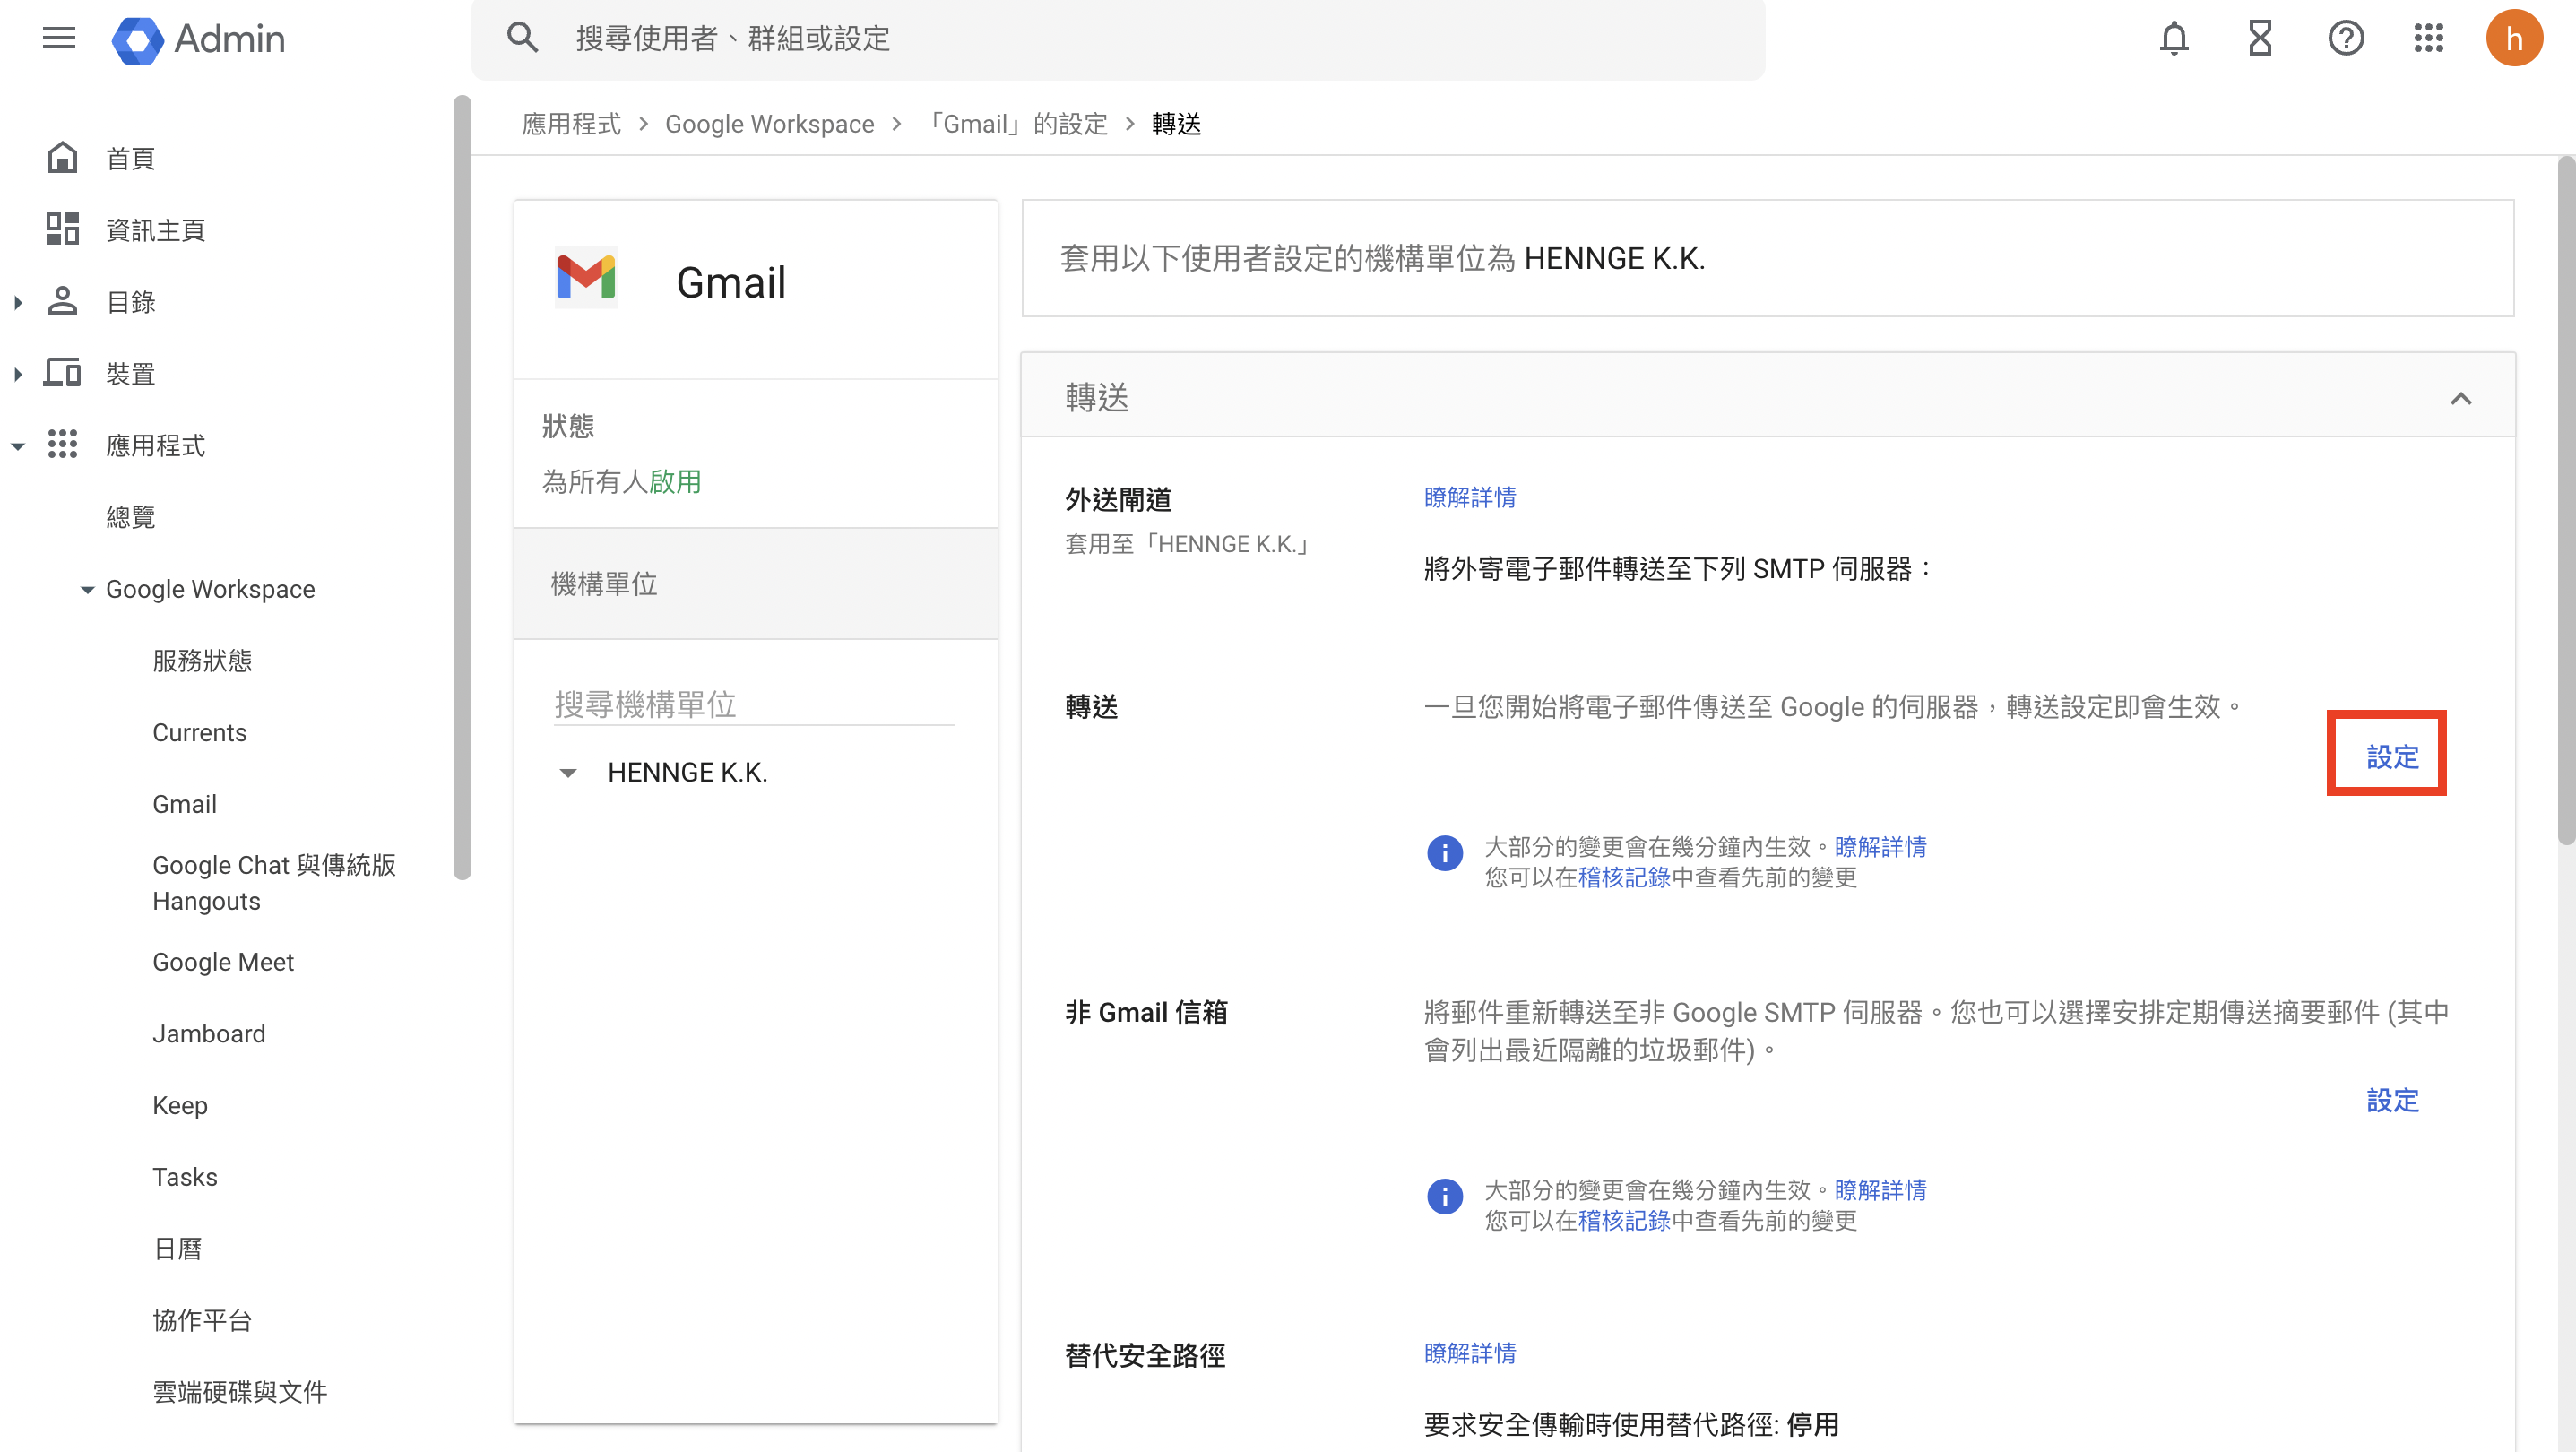
Task: Click the person icon beside 目錄
Action: pyautogui.click(x=62, y=301)
